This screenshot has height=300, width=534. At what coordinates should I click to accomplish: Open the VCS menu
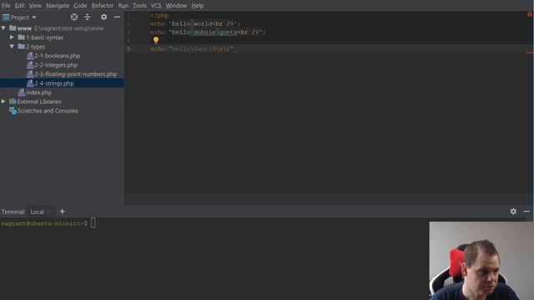[x=156, y=6]
